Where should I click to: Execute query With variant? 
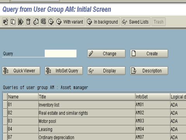(x=70, y=22)
